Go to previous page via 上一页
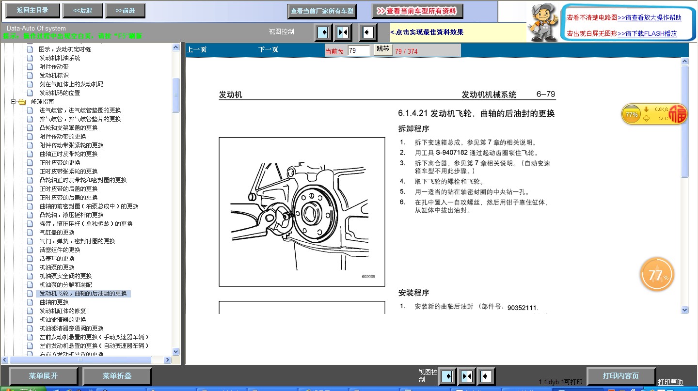 pos(197,50)
